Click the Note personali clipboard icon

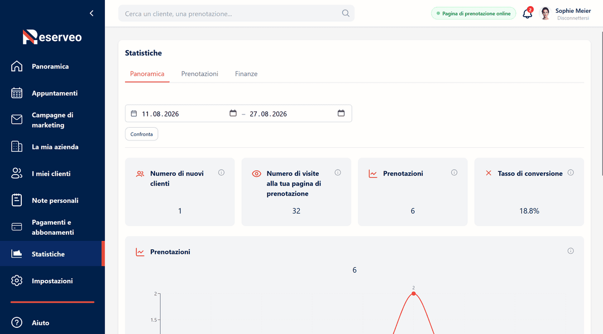click(x=17, y=200)
